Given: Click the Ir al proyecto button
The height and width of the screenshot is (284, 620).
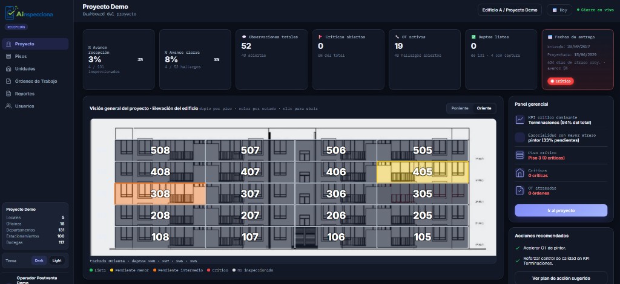Looking at the screenshot, I should pos(561,211).
